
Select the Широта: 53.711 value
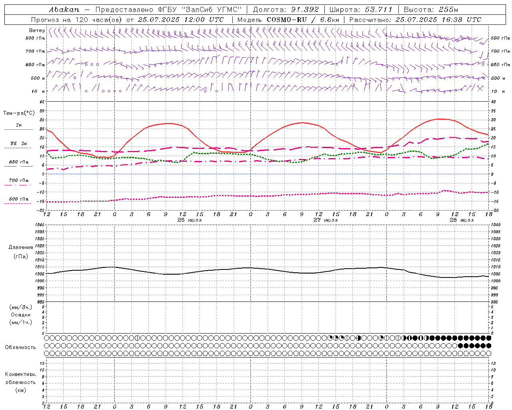pyautogui.click(x=361, y=10)
